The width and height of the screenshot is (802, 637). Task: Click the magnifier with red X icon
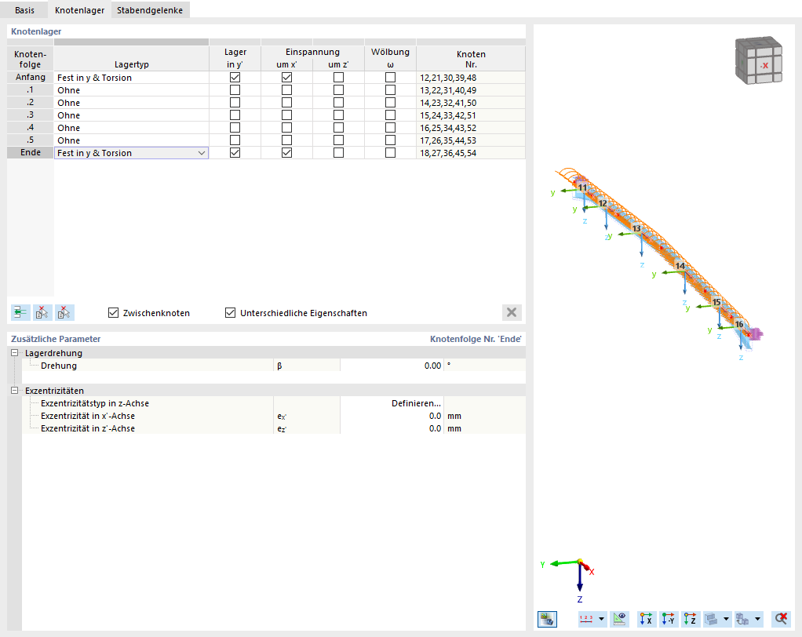[781, 619]
